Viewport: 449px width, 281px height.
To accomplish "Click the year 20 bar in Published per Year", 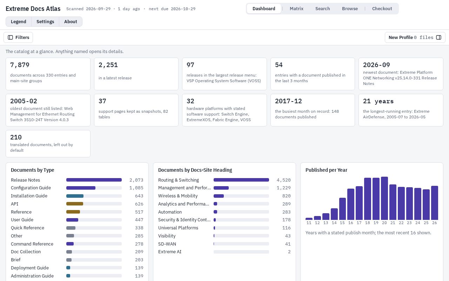I will pos(384,198).
